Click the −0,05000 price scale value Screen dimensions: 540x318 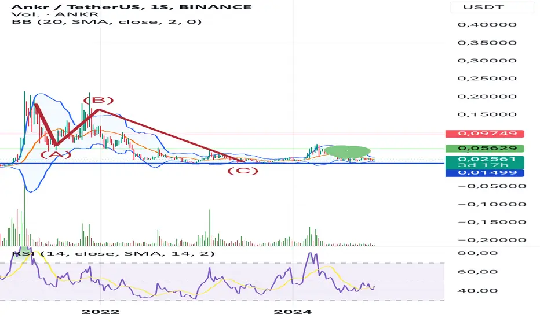pyautogui.click(x=492, y=186)
